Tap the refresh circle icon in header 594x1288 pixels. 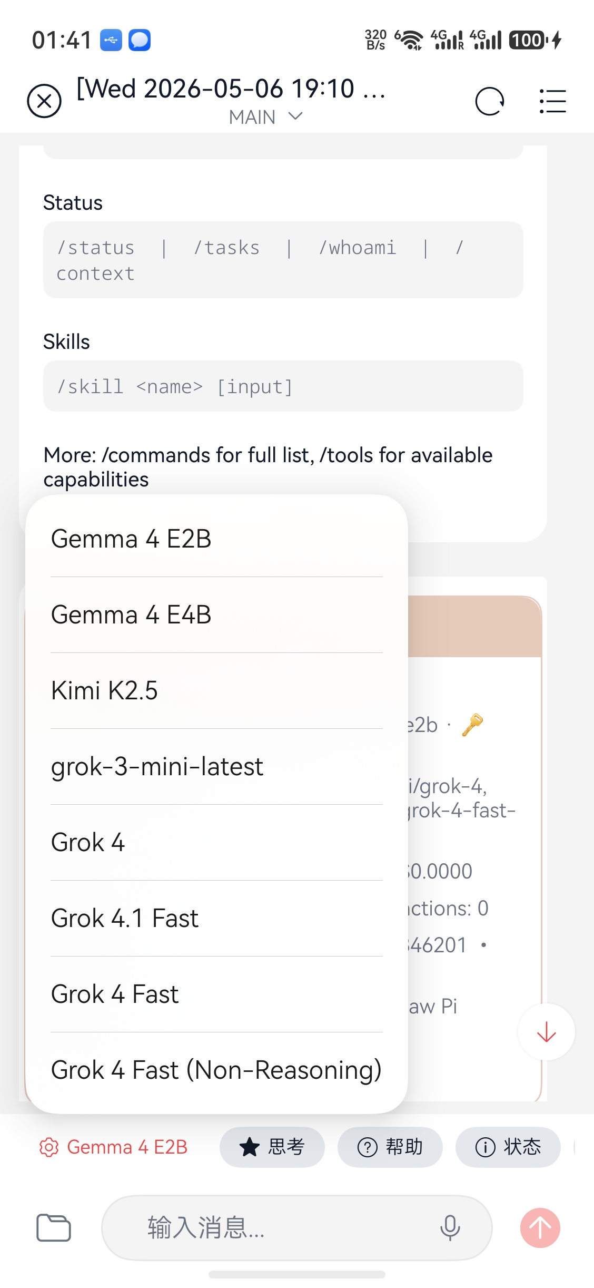490,101
